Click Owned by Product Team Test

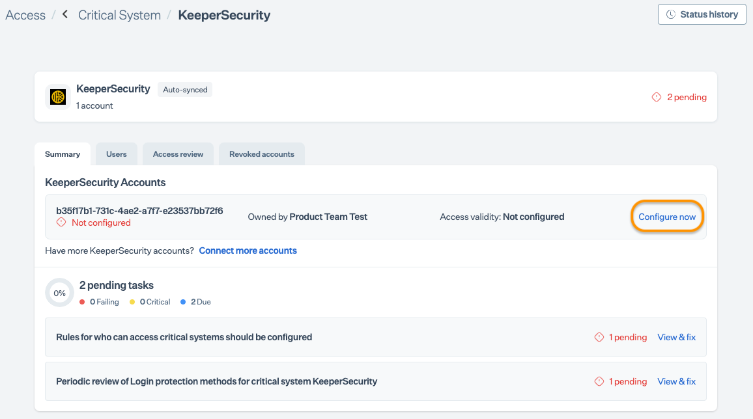coord(307,217)
